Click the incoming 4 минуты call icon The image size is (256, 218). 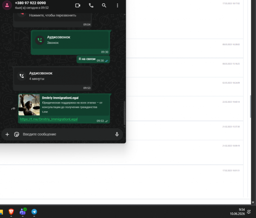pos(22,76)
